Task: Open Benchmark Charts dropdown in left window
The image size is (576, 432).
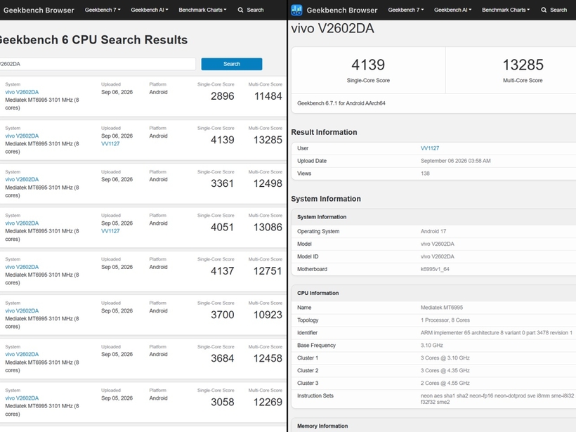Action: coord(202,10)
